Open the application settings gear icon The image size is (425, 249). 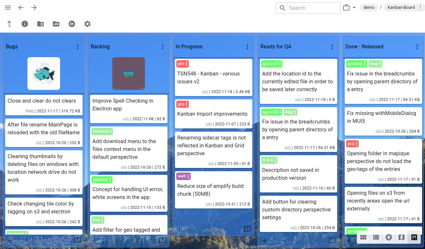[87, 24]
